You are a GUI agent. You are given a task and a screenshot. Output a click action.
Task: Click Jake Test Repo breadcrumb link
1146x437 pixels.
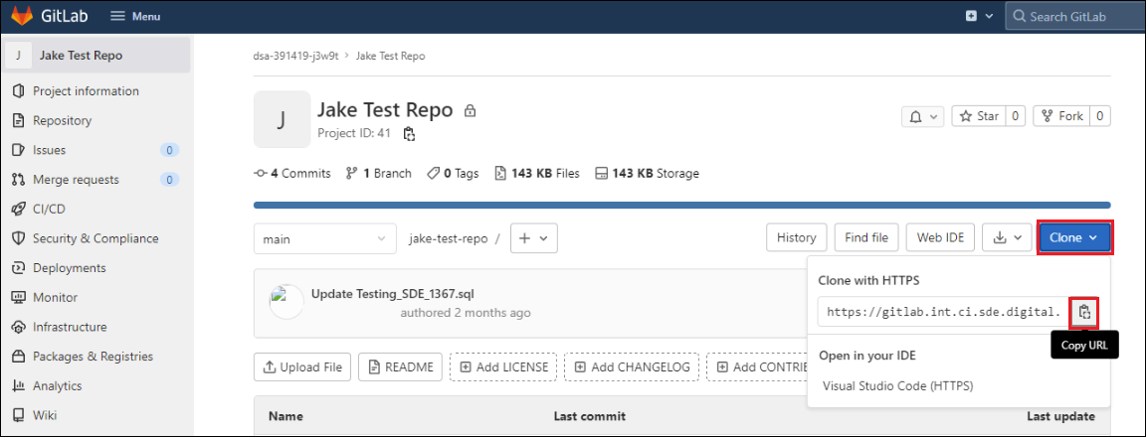[390, 56]
